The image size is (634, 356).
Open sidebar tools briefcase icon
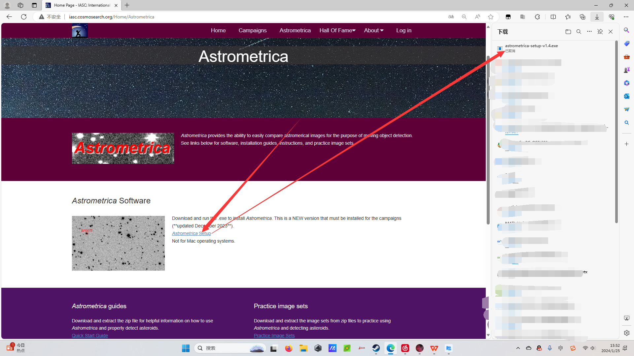(x=626, y=57)
